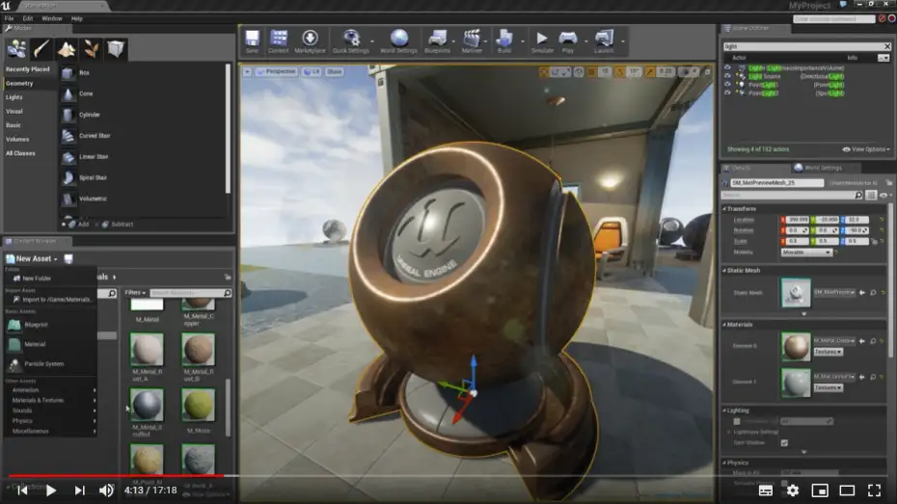Toggle Cast Shadow checkbox
Screen dimensions: 897x504
pos(784,443)
